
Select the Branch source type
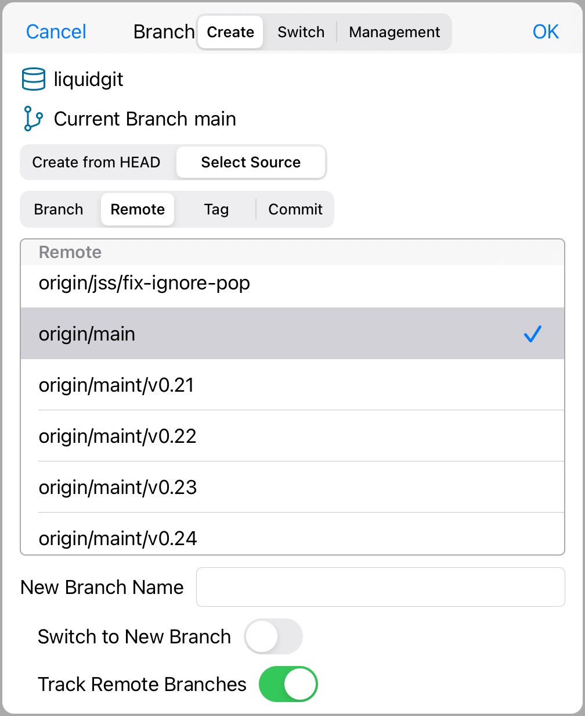pos(57,209)
